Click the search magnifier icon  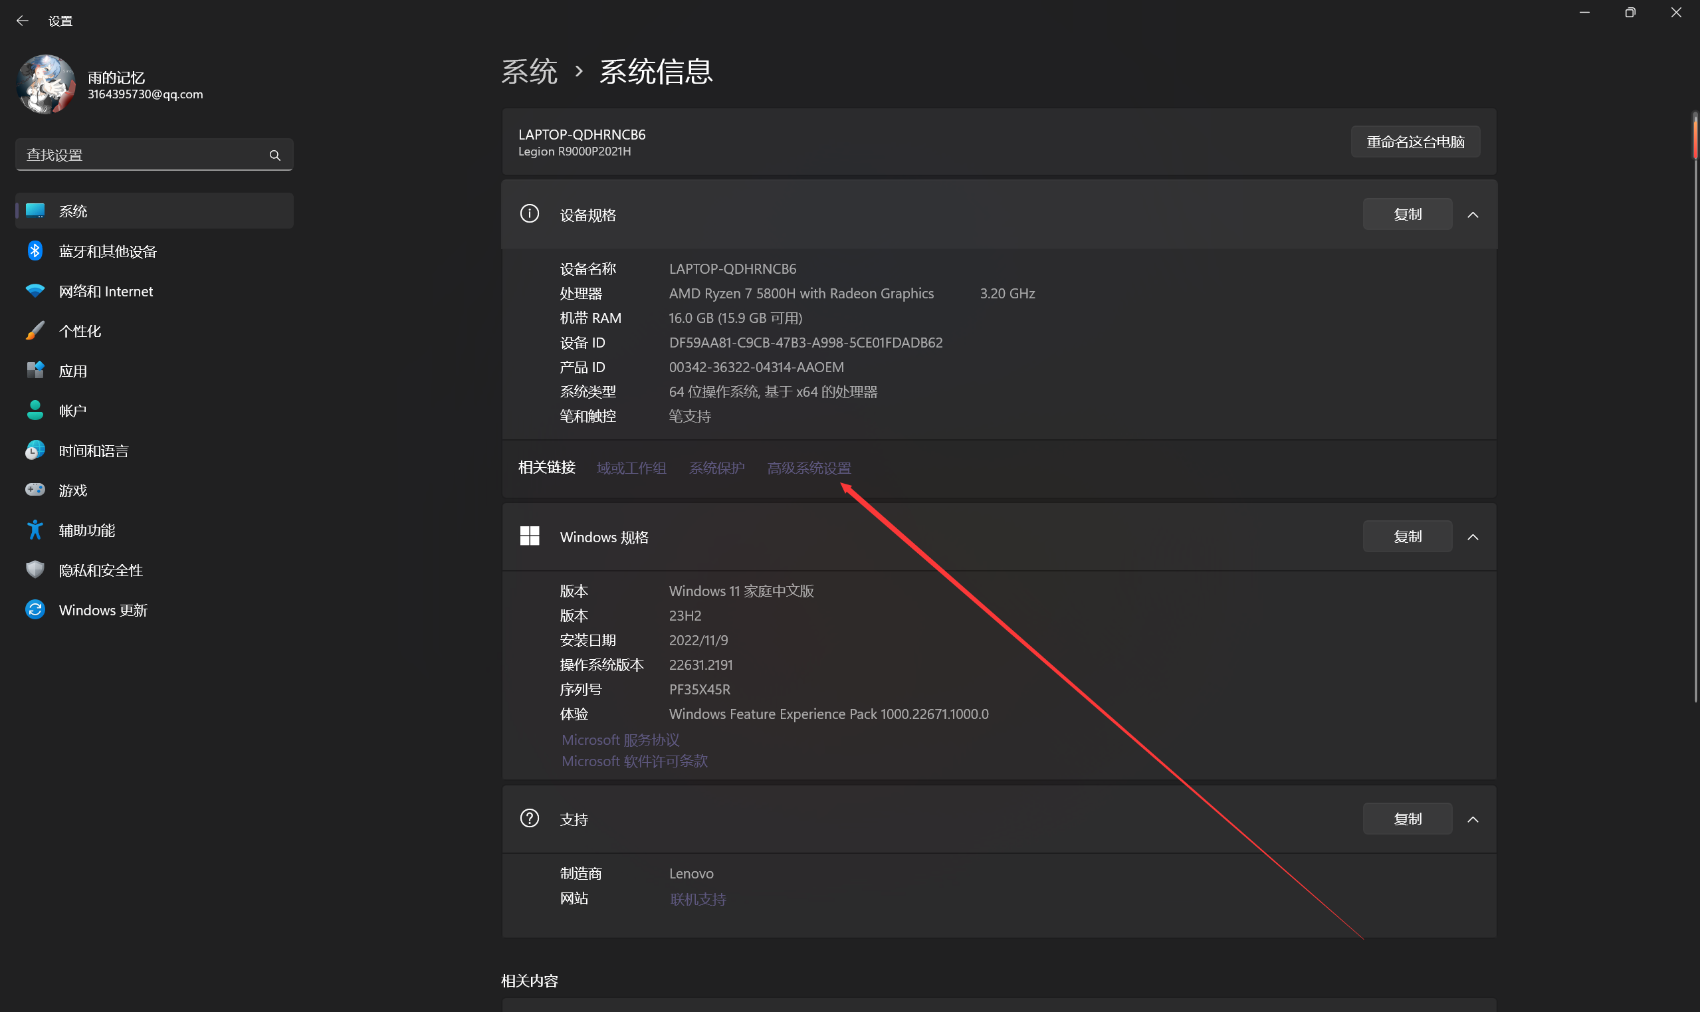coord(275,155)
